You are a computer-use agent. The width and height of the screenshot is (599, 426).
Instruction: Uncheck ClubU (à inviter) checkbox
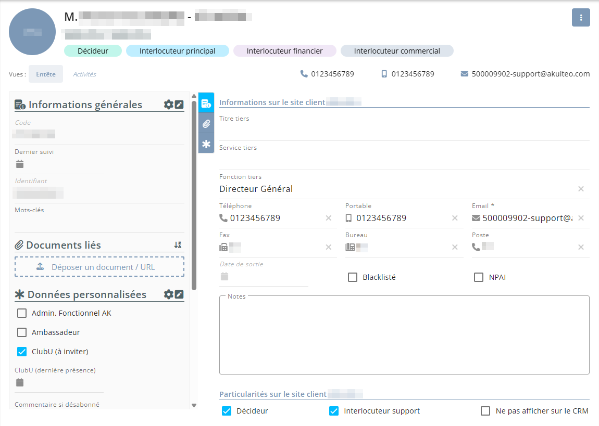[x=22, y=352]
